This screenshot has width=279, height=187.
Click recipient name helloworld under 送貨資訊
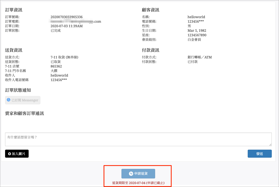click(59, 75)
